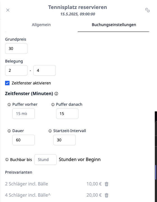Click the Puffer vorher input field
The width and height of the screenshot is (157, 202).
pyautogui.click(x=24, y=114)
